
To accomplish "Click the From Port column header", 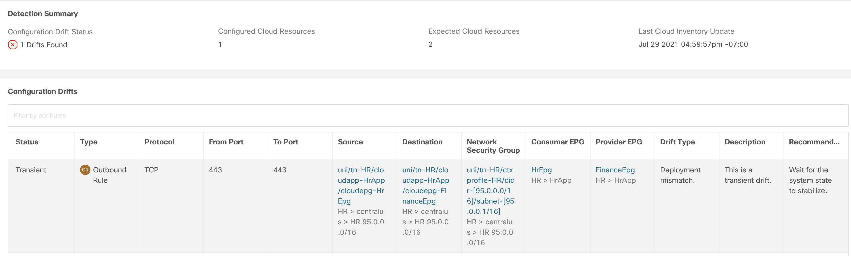I will tap(226, 142).
